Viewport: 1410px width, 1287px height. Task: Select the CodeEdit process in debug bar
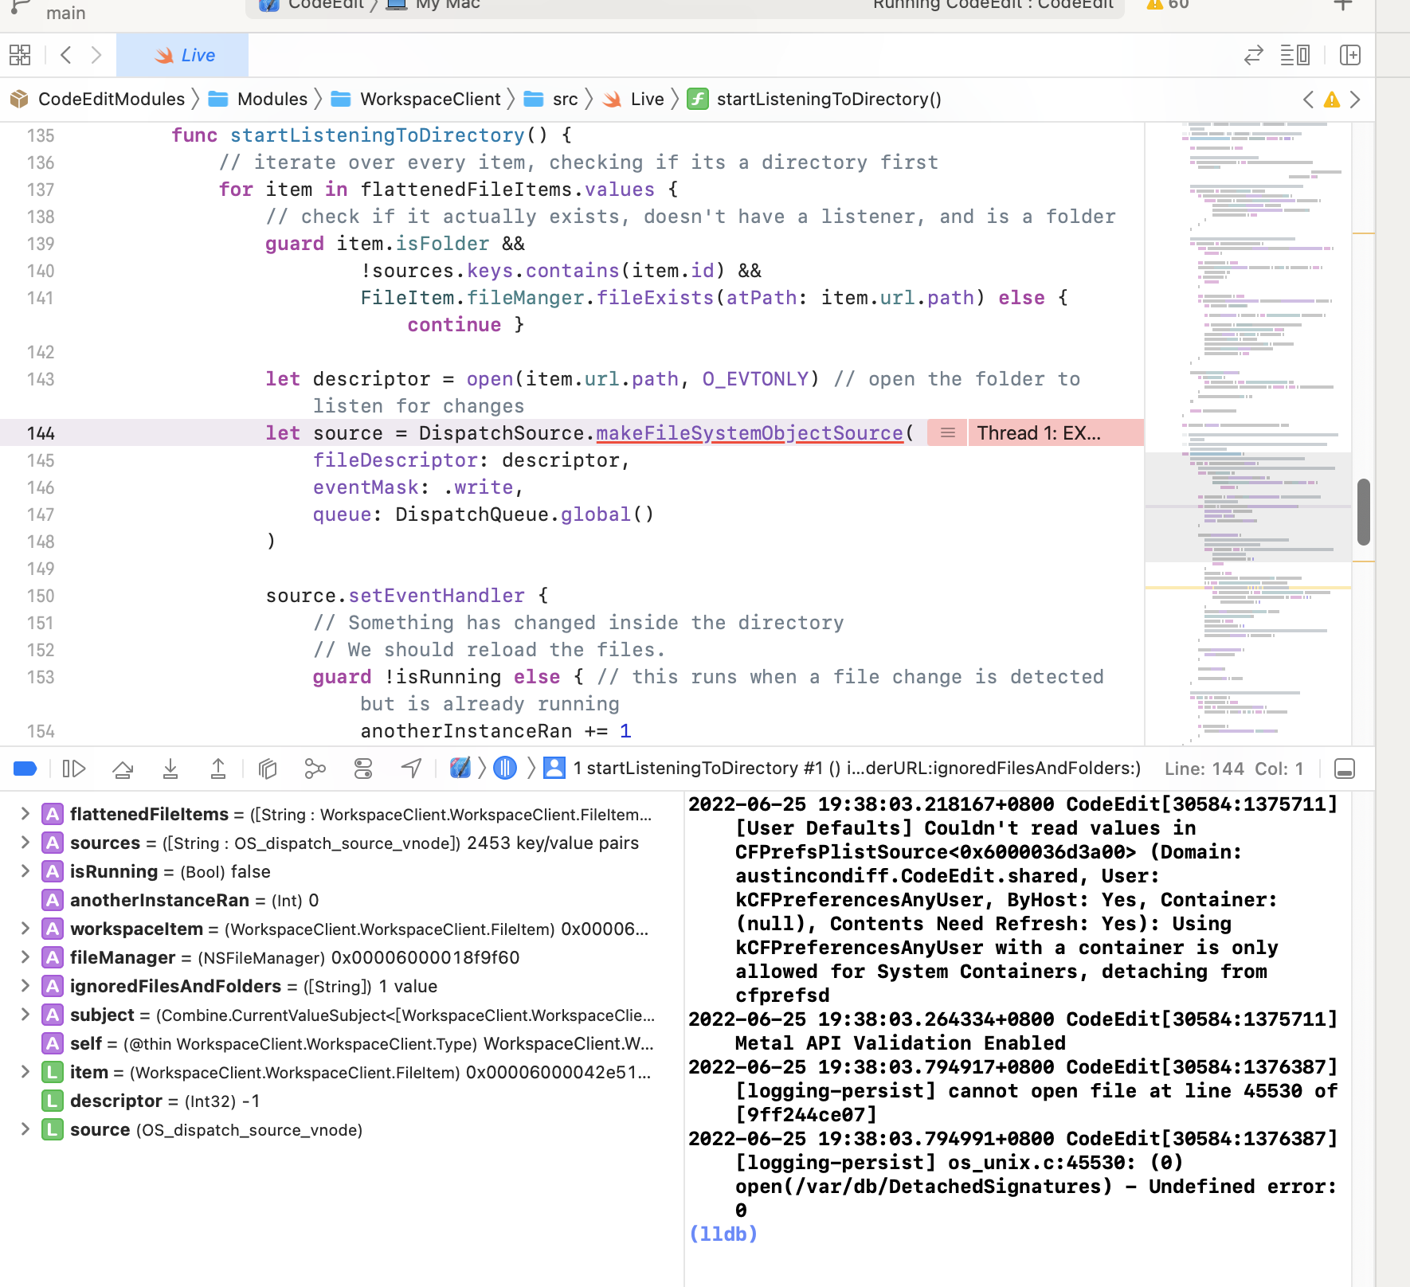point(460,768)
